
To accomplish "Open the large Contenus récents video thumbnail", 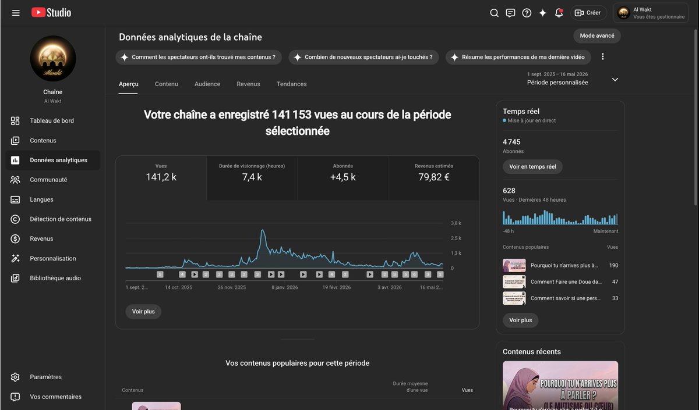I will tap(560, 386).
